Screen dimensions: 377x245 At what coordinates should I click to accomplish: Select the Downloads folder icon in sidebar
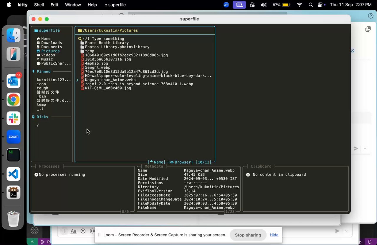(38, 43)
